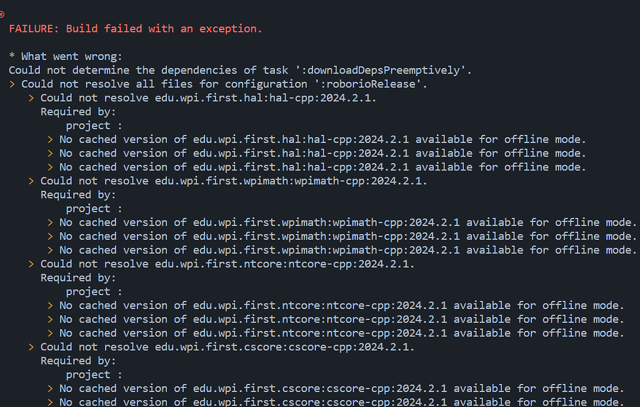This screenshot has width=640, height=407.
Task: Click the chevron before 'Could not resolve edu.wpi.first.hal'
Action: 31,98
